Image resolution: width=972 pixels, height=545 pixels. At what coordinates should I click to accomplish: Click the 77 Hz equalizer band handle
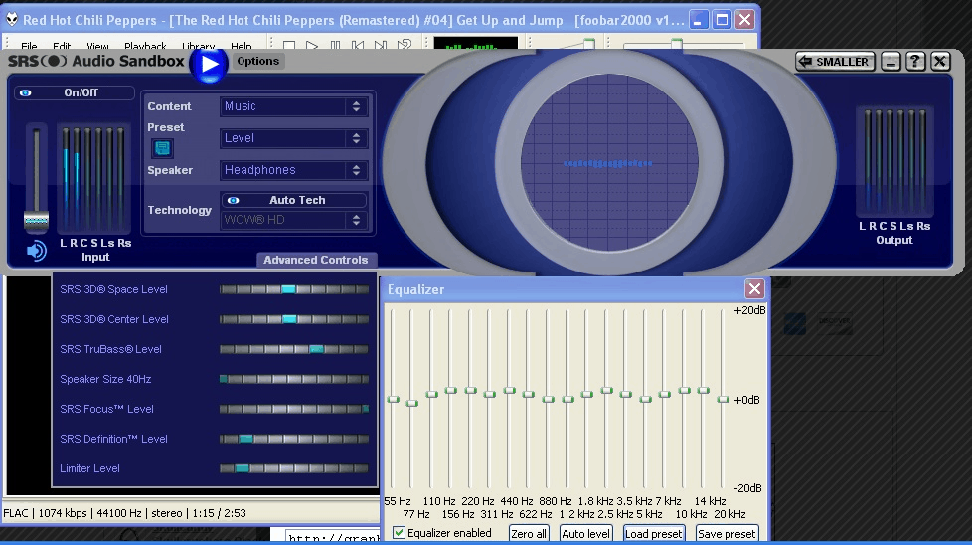click(x=412, y=403)
